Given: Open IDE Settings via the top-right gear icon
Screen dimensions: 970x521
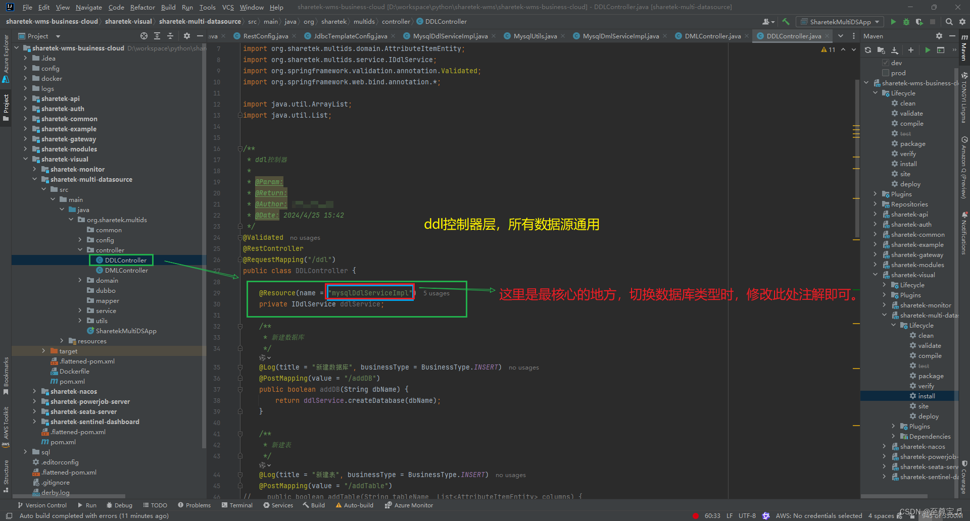Looking at the screenshot, I should click(x=962, y=22).
